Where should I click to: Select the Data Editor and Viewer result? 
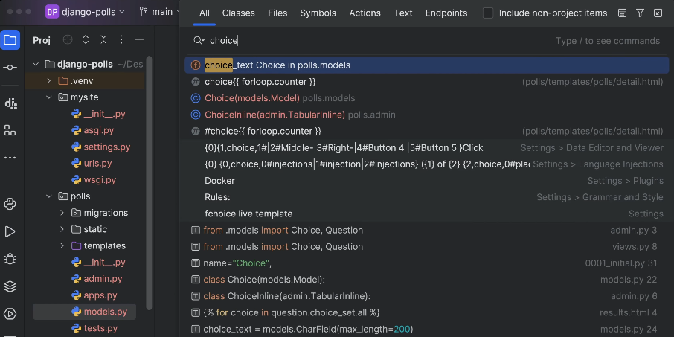[427, 148]
